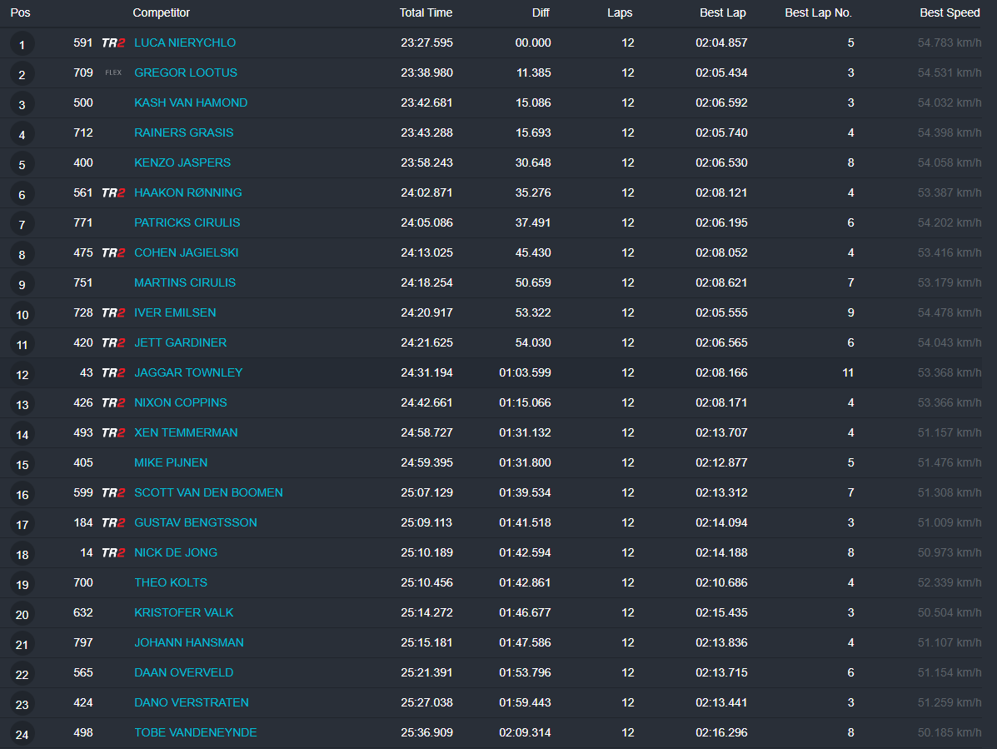
Task: Click the Best Lap column header
Action: coord(723,12)
